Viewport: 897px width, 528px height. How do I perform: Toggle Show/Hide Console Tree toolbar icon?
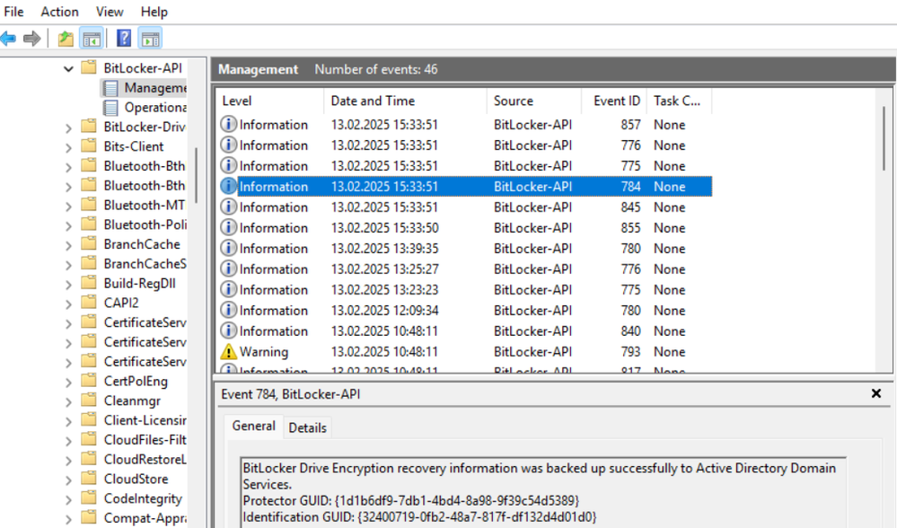click(92, 39)
